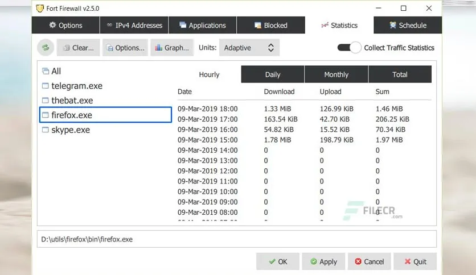Select firefox.exe in the app list
Image resolution: width=476 pixels, height=275 pixels.
tap(106, 115)
